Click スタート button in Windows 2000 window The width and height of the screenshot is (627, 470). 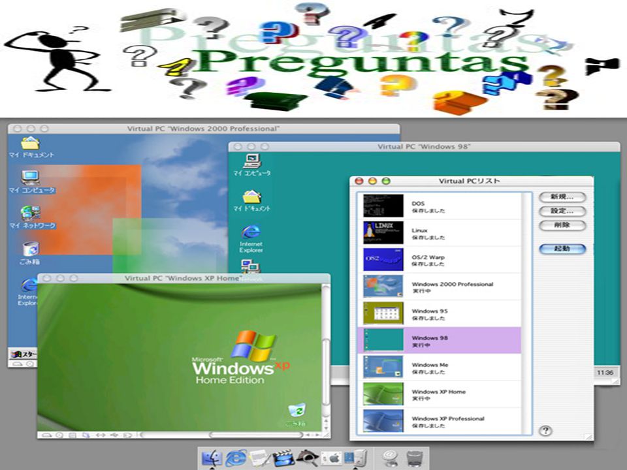coord(23,354)
